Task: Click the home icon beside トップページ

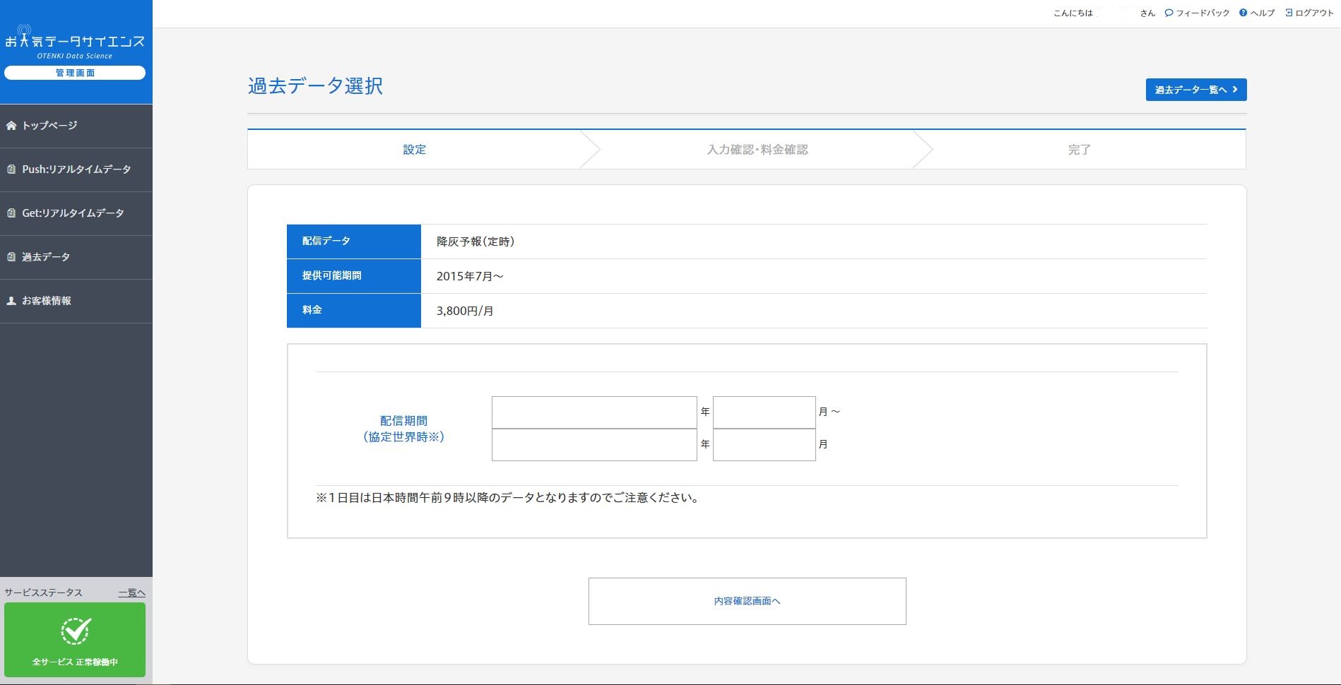Action: 11,125
